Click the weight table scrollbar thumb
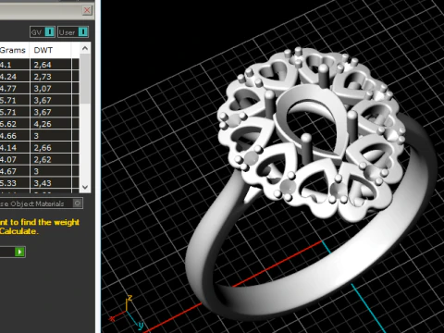This screenshot has width=444, height=333. coord(85,79)
